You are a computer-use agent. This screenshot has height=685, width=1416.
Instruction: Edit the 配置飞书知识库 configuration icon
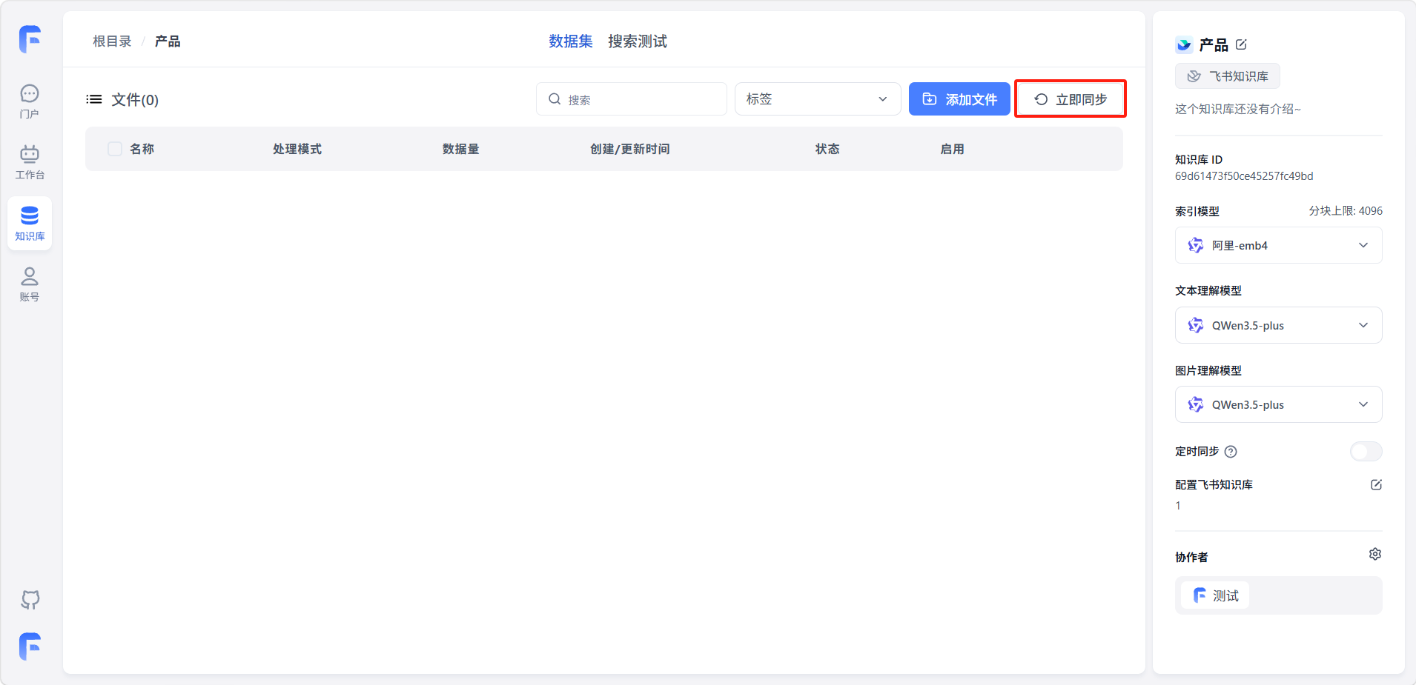click(x=1376, y=485)
